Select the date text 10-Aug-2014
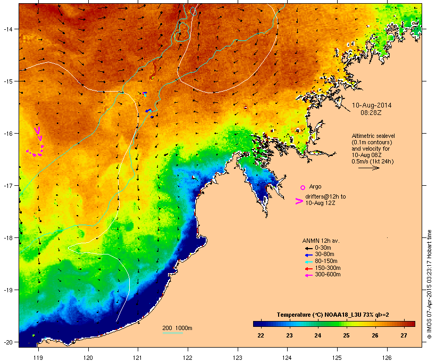This screenshot has width=436, height=362. point(372,105)
